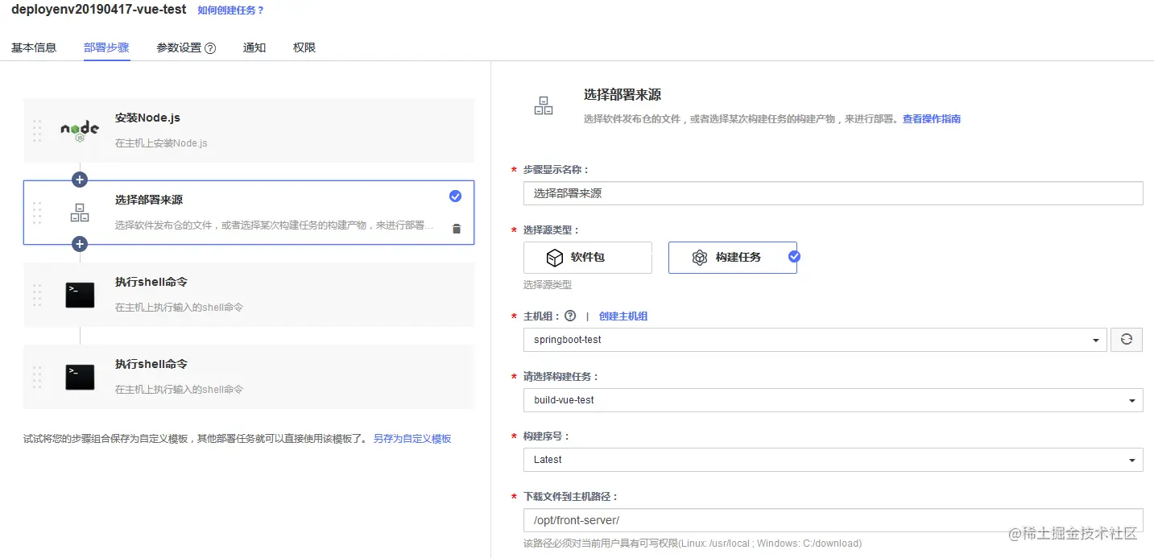The height and width of the screenshot is (558, 1154).
Task: Open the 主机组 help tooltip icon
Action: click(x=570, y=316)
